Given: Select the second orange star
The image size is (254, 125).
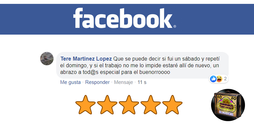Looking at the screenshot, I should click(107, 105).
